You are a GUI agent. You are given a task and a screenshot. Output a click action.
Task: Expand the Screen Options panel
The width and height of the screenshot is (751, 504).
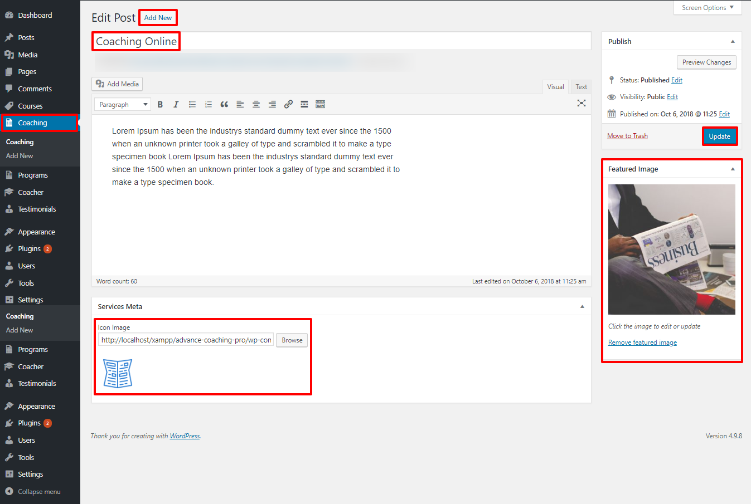[707, 8]
